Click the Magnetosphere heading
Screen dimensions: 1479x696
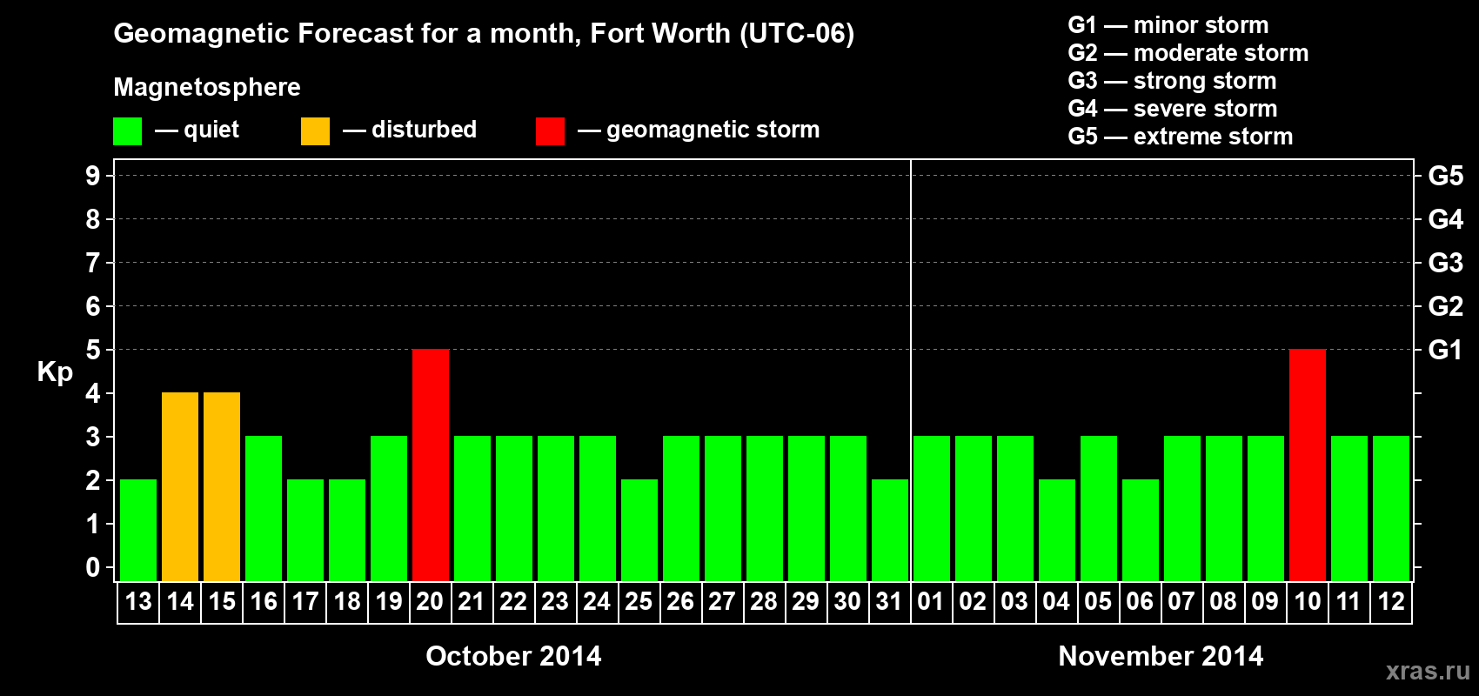(x=207, y=87)
